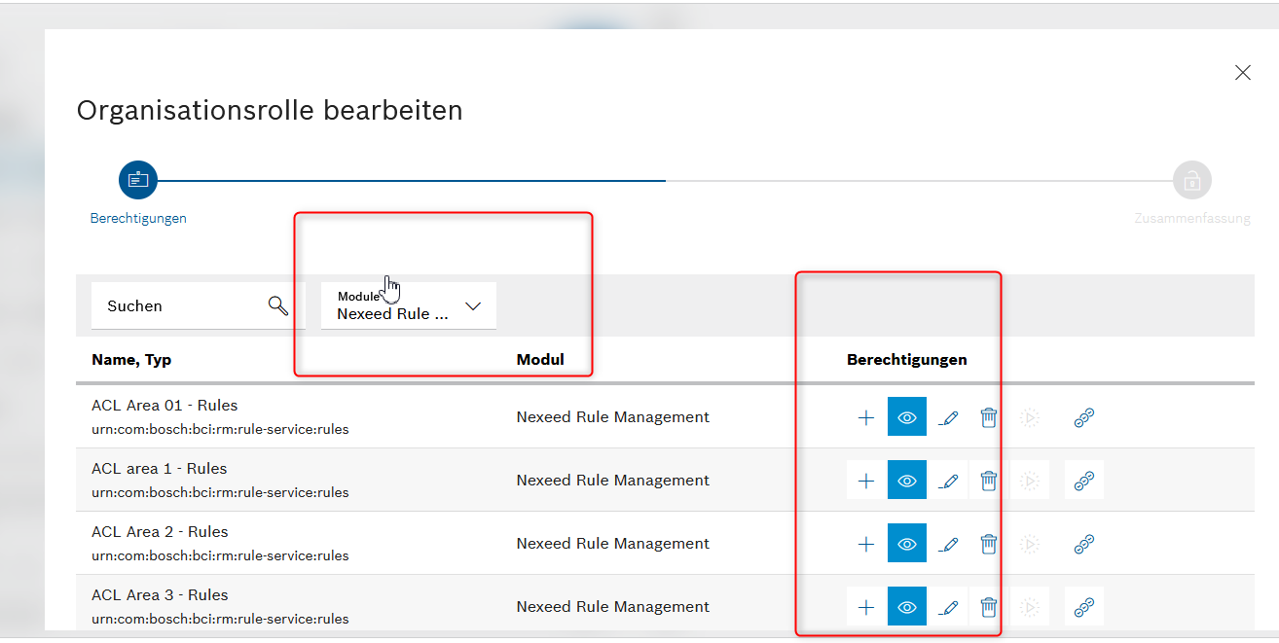The image size is (1279, 643).
Task: Add create permission for ACL Area 01 - Rules
Action: (x=865, y=416)
